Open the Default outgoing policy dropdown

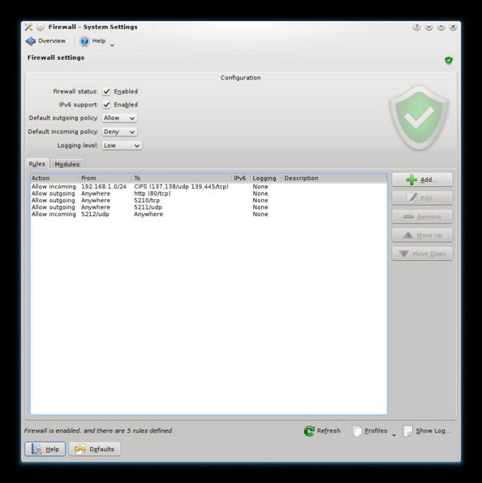tap(119, 118)
